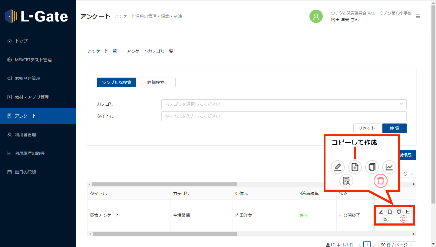Open MEXCBTテスト管理 from the sidebar

point(33,60)
